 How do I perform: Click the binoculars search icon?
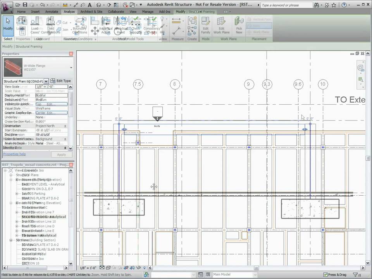317,5
